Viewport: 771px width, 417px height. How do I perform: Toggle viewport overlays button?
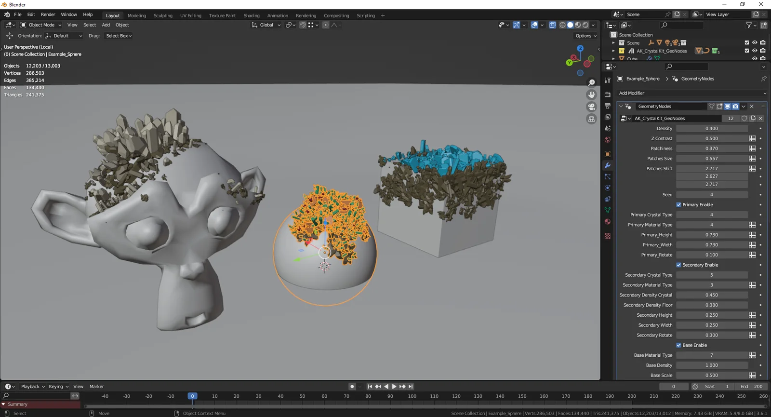534,25
